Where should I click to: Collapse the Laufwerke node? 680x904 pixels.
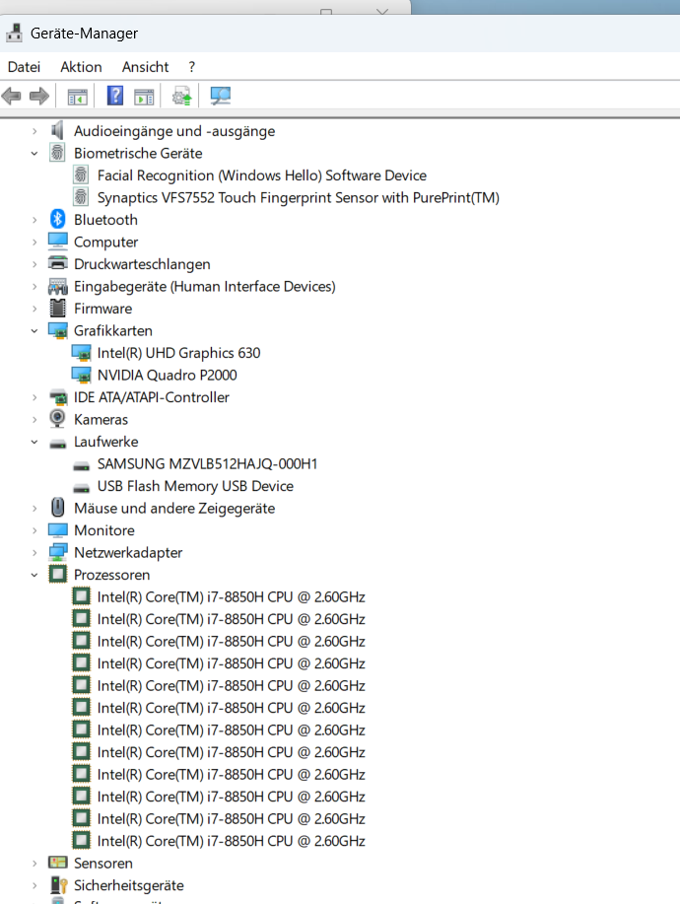click(34, 442)
